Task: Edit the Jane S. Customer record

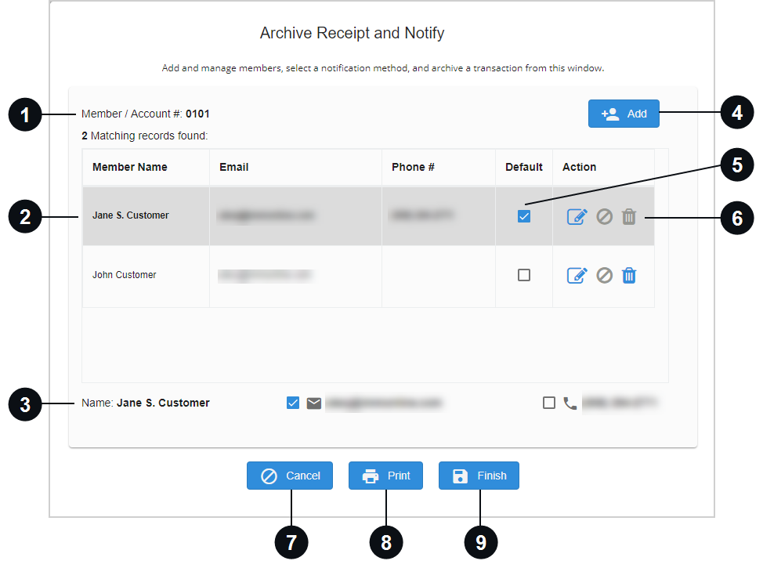Action: pyautogui.click(x=577, y=216)
